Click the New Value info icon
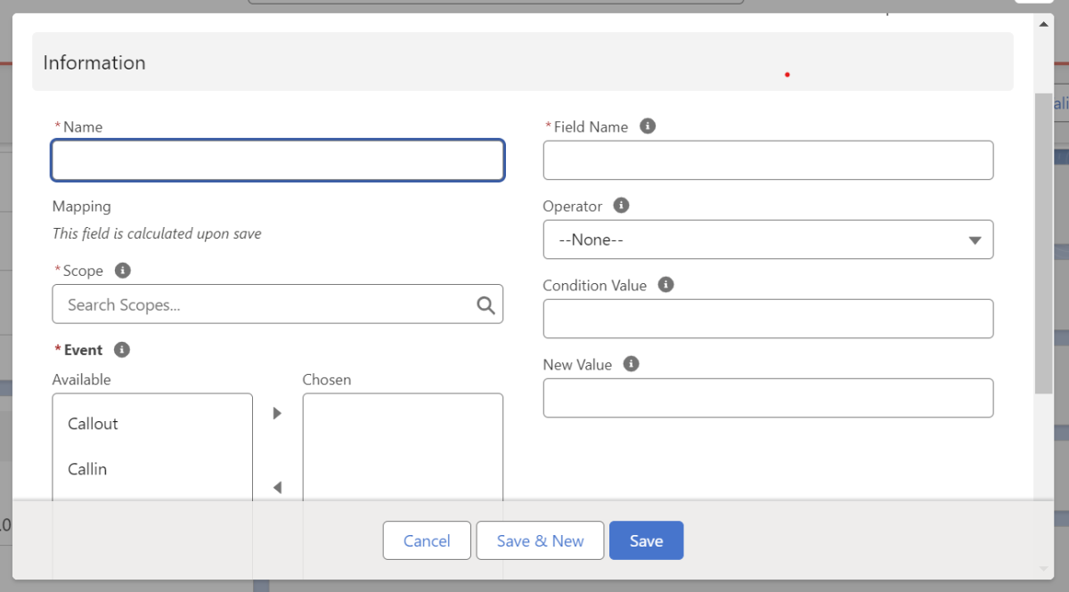1069x592 pixels. click(632, 364)
